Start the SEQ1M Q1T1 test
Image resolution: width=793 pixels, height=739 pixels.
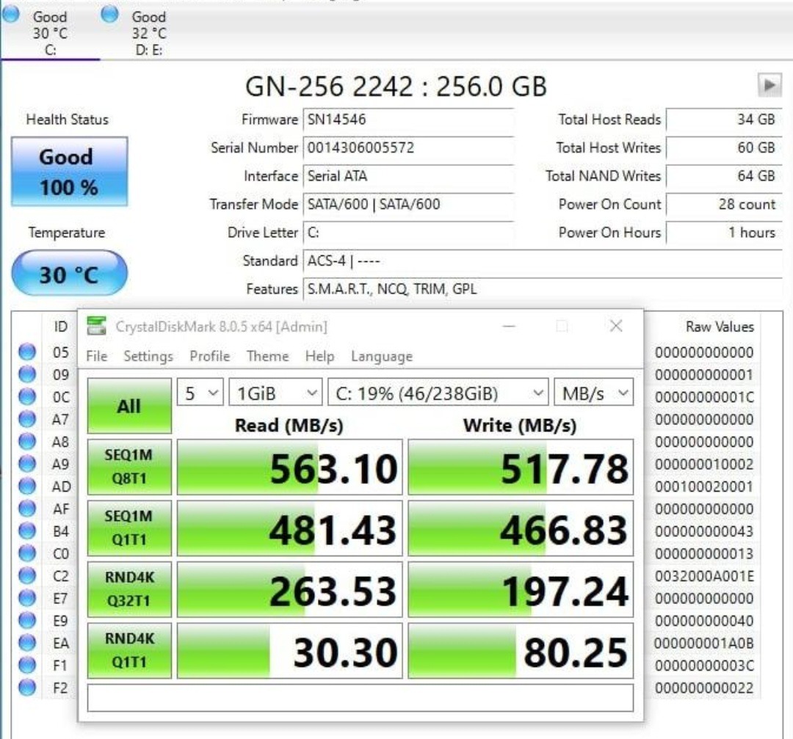[x=129, y=528]
